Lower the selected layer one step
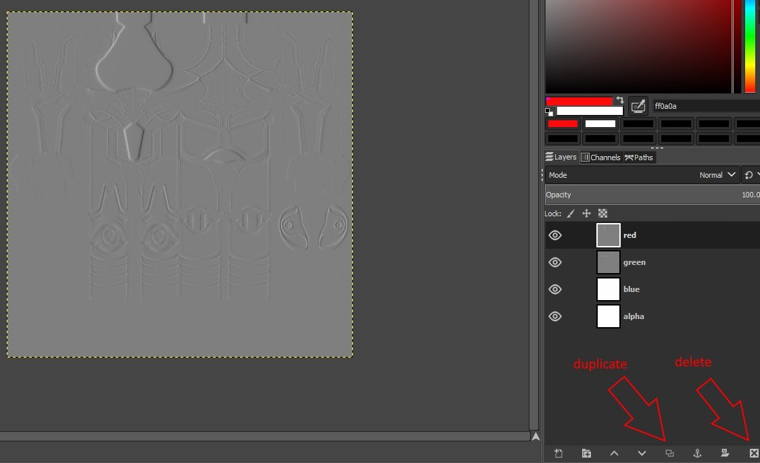Viewport: 760px width, 463px height. coord(642,454)
